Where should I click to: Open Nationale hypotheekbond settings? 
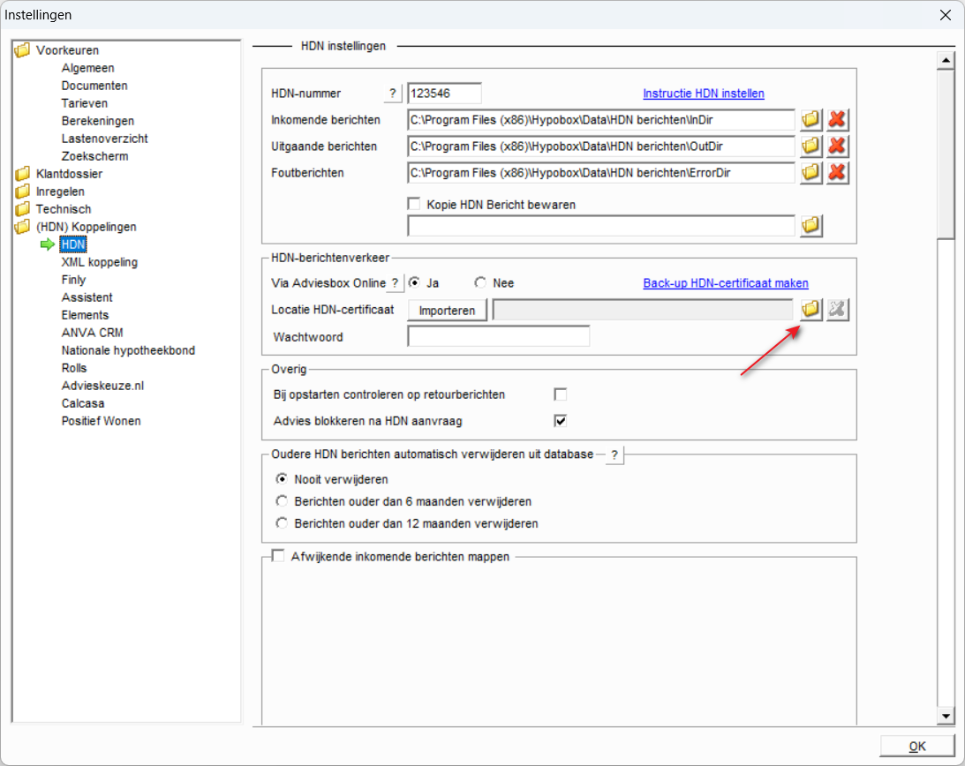point(128,350)
